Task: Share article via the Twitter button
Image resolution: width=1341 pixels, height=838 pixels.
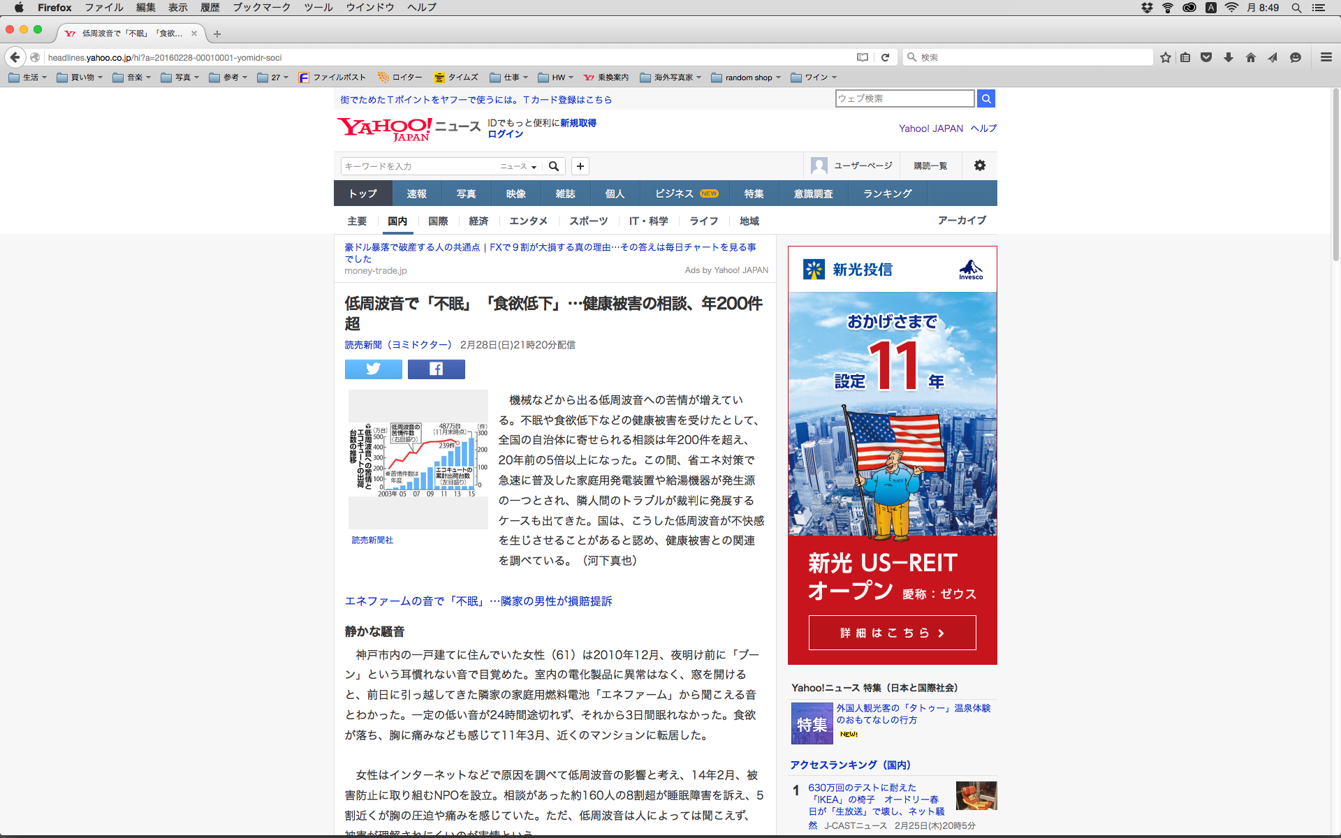Action: [373, 369]
